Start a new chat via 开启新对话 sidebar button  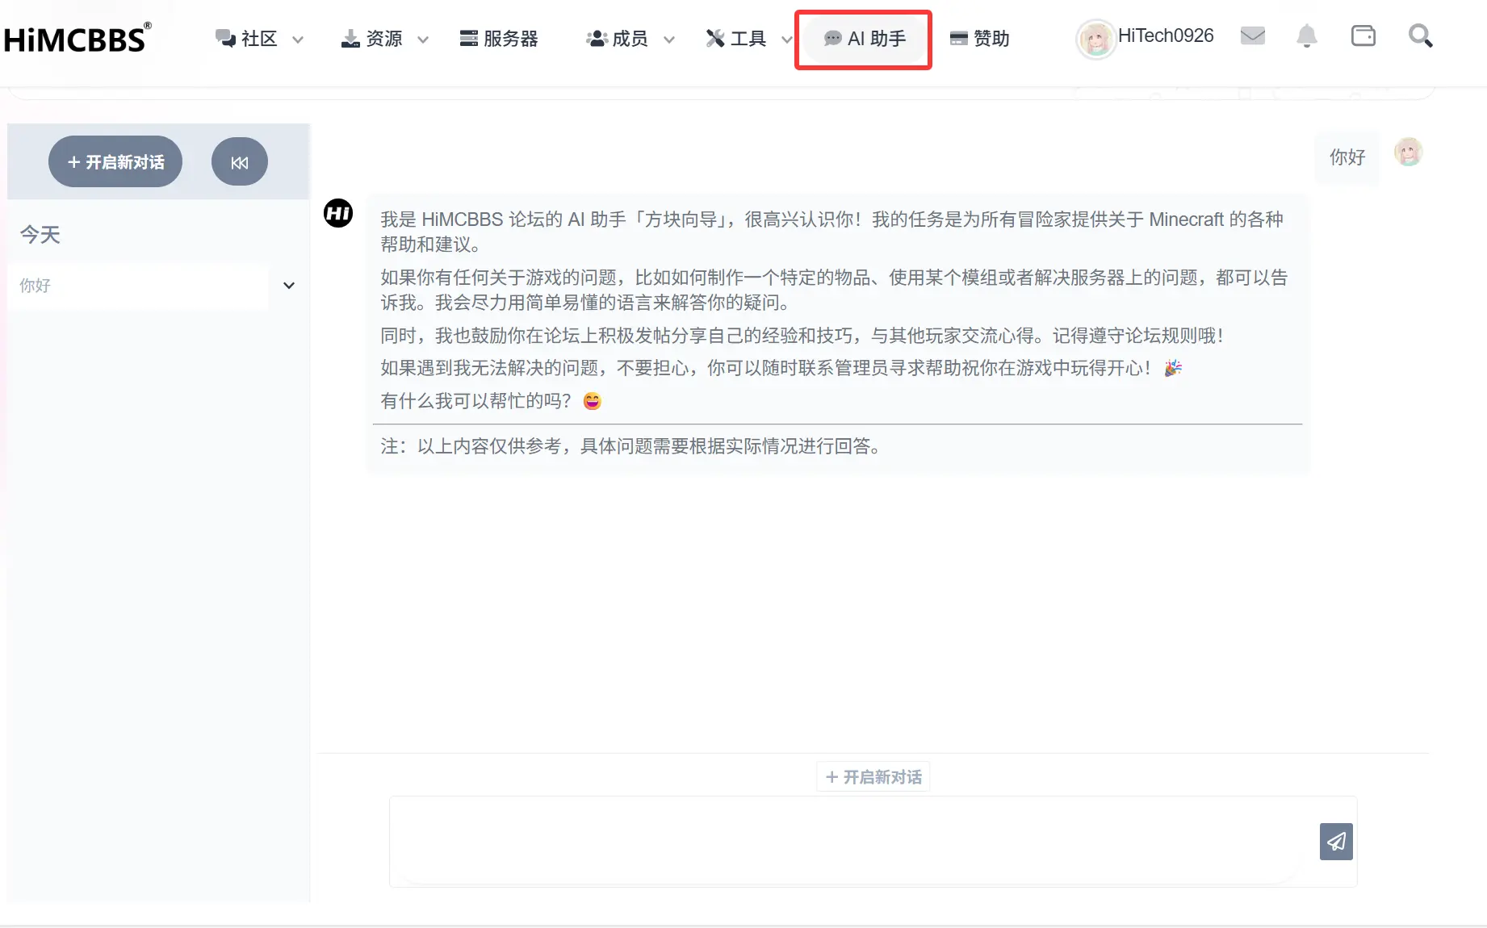(115, 161)
